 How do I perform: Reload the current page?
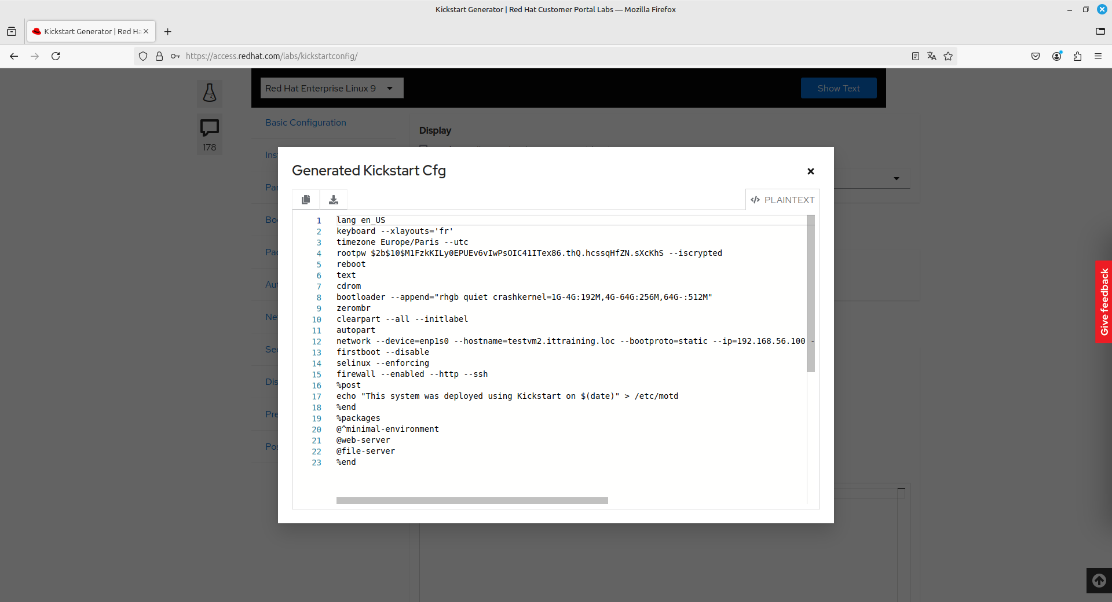click(x=56, y=56)
